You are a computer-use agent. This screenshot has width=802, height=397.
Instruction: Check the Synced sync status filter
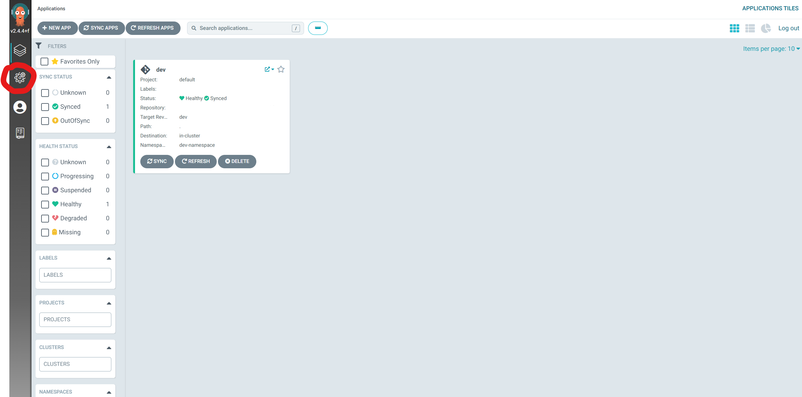(x=45, y=107)
